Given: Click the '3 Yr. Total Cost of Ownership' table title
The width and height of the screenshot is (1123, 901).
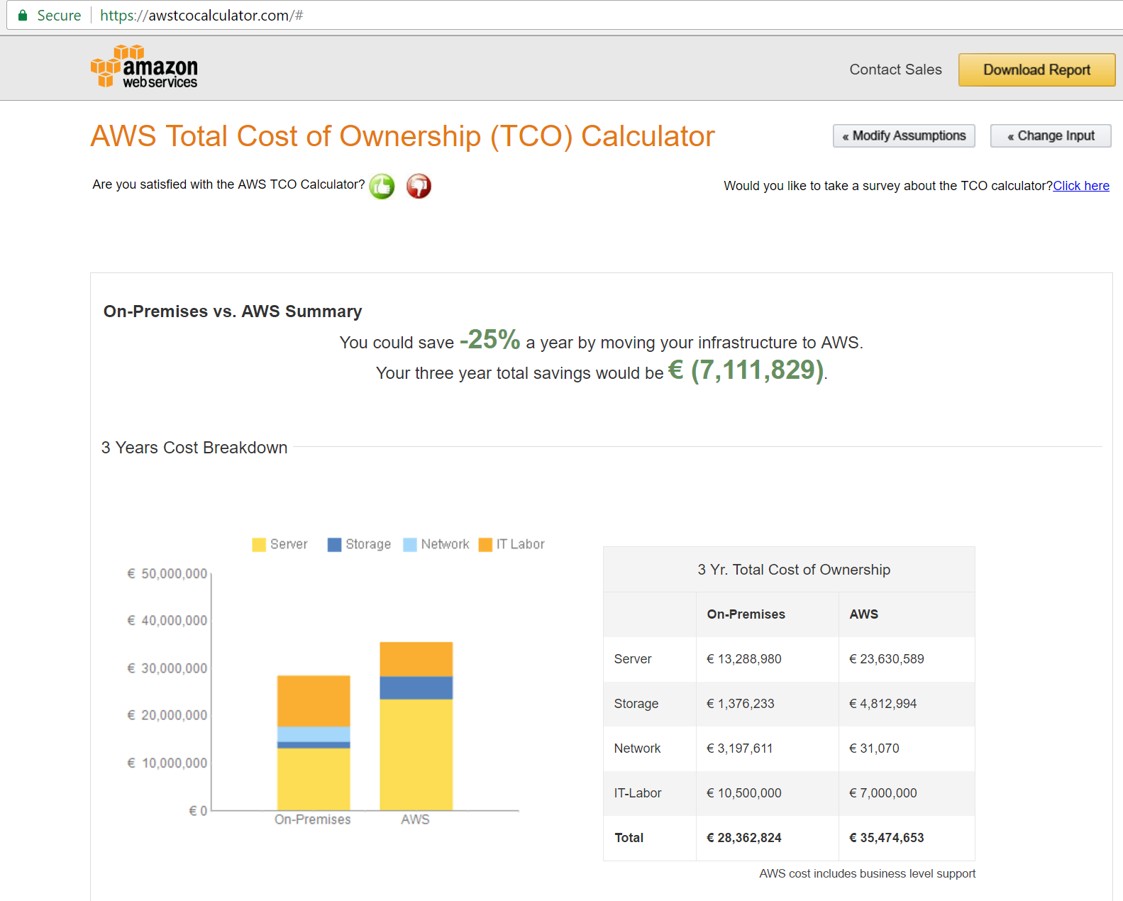Looking at the screenshot, I should pyautogui.click(x=793, y=570).
